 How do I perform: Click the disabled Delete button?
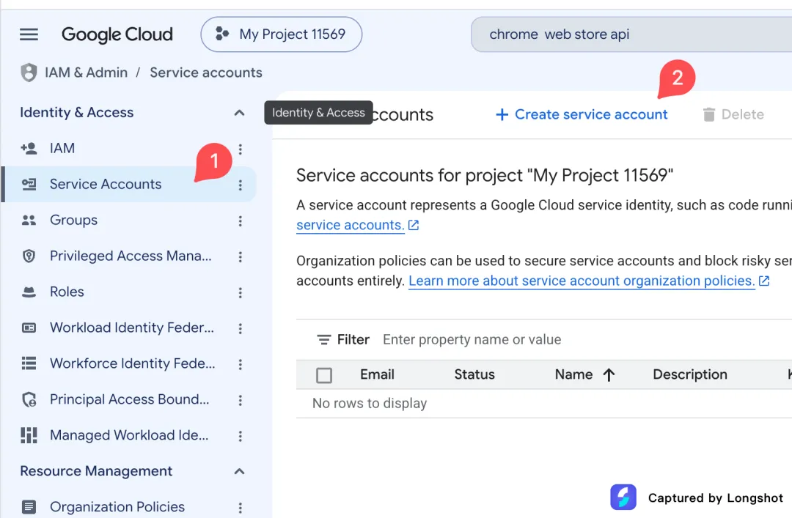point(733,114)
